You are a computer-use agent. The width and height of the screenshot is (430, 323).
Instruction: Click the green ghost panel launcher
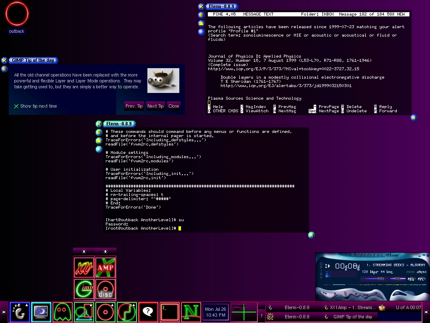[x=63, y=312]
